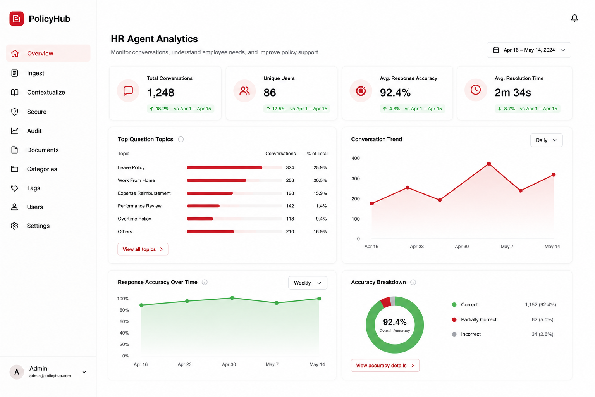Click the Contextualize book icon

click(x=15, y=92)
